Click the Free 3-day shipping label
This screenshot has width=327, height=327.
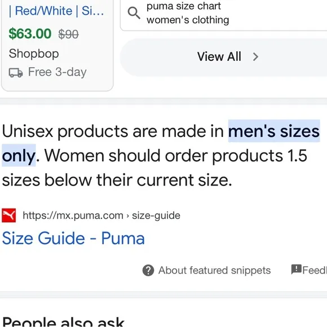57,72
